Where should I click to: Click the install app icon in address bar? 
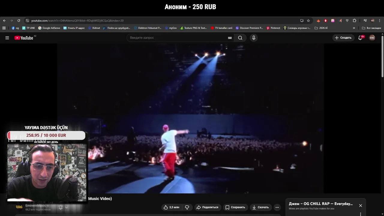tap(302, 21)
